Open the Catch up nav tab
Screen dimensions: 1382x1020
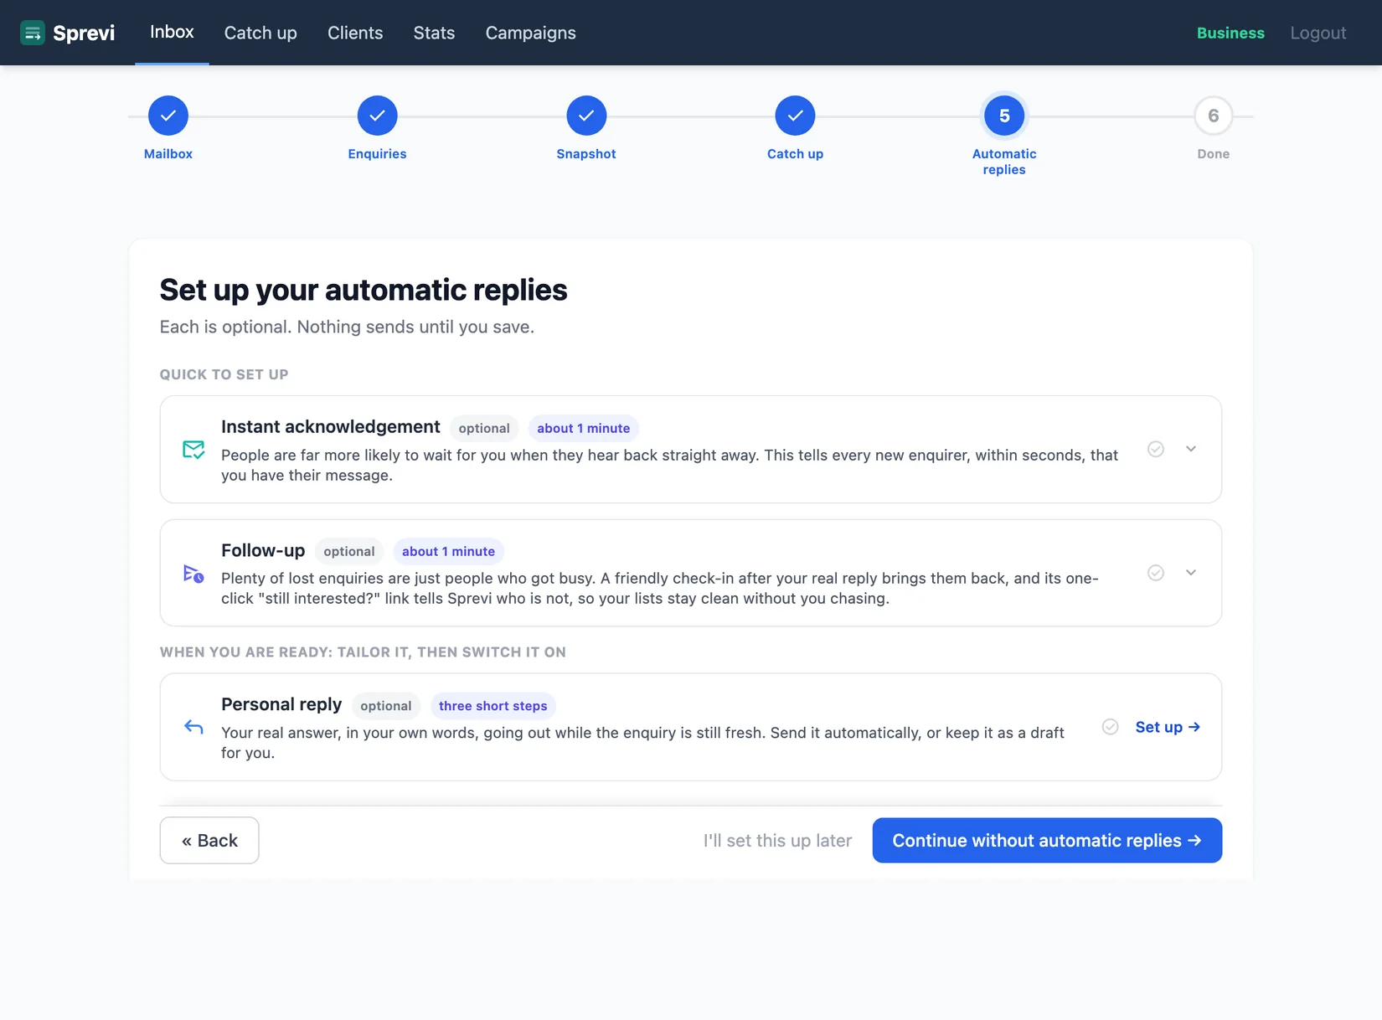(x=260, y=33)
